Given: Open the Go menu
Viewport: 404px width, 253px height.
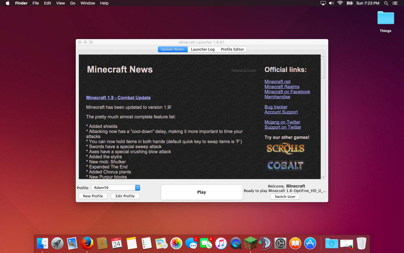Looking at the screenshot, I should tap(73, 3).
